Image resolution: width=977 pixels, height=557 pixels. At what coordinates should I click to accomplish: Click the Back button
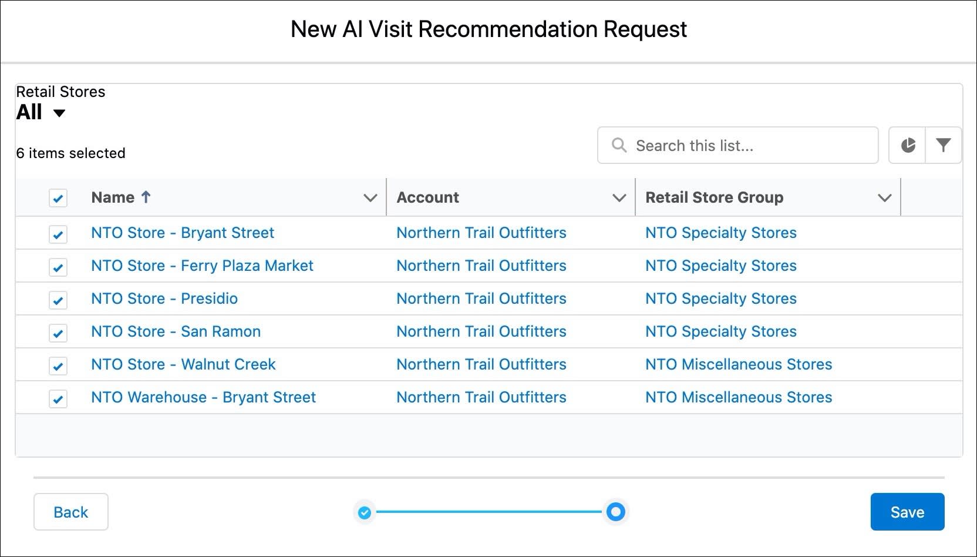click(70, 512)
